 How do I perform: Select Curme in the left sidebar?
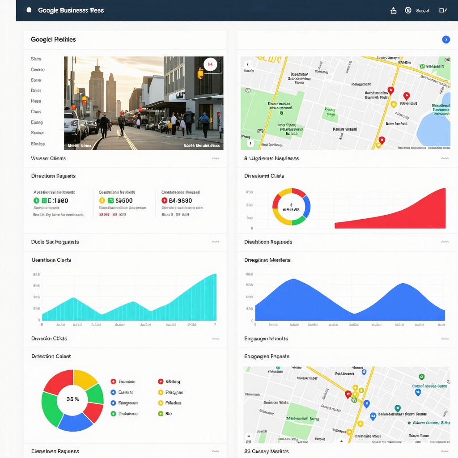[x=38, y=69]
